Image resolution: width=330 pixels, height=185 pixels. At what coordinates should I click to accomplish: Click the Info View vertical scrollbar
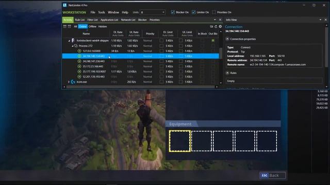click(x=326, y=47)
